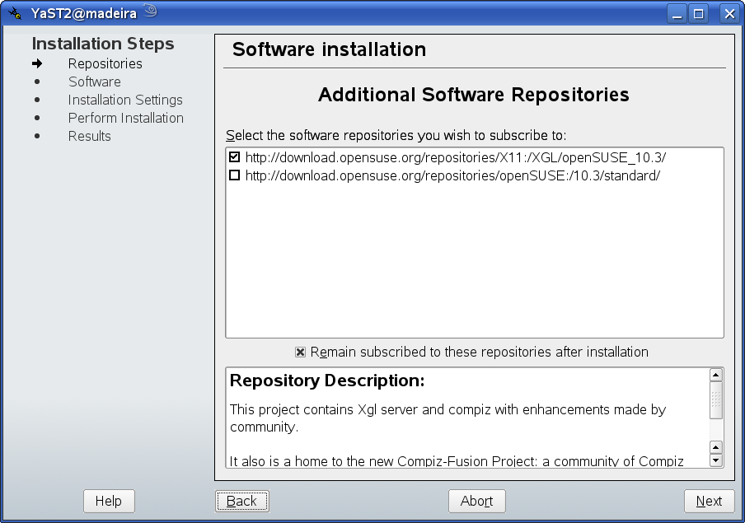Abort the software installation
Image resolution: width=745 pixels, height=523 pixels.
point(476,501)
